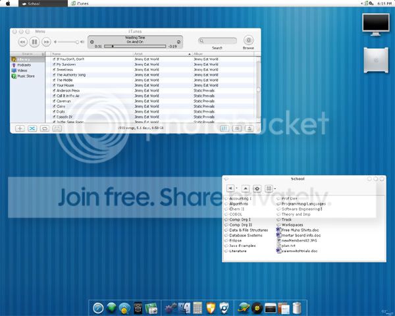Viewport: 395px width, 316px height.
Task: Open the chat bubble dock icon
Action: pyautogui.click(x=124, y=309)
